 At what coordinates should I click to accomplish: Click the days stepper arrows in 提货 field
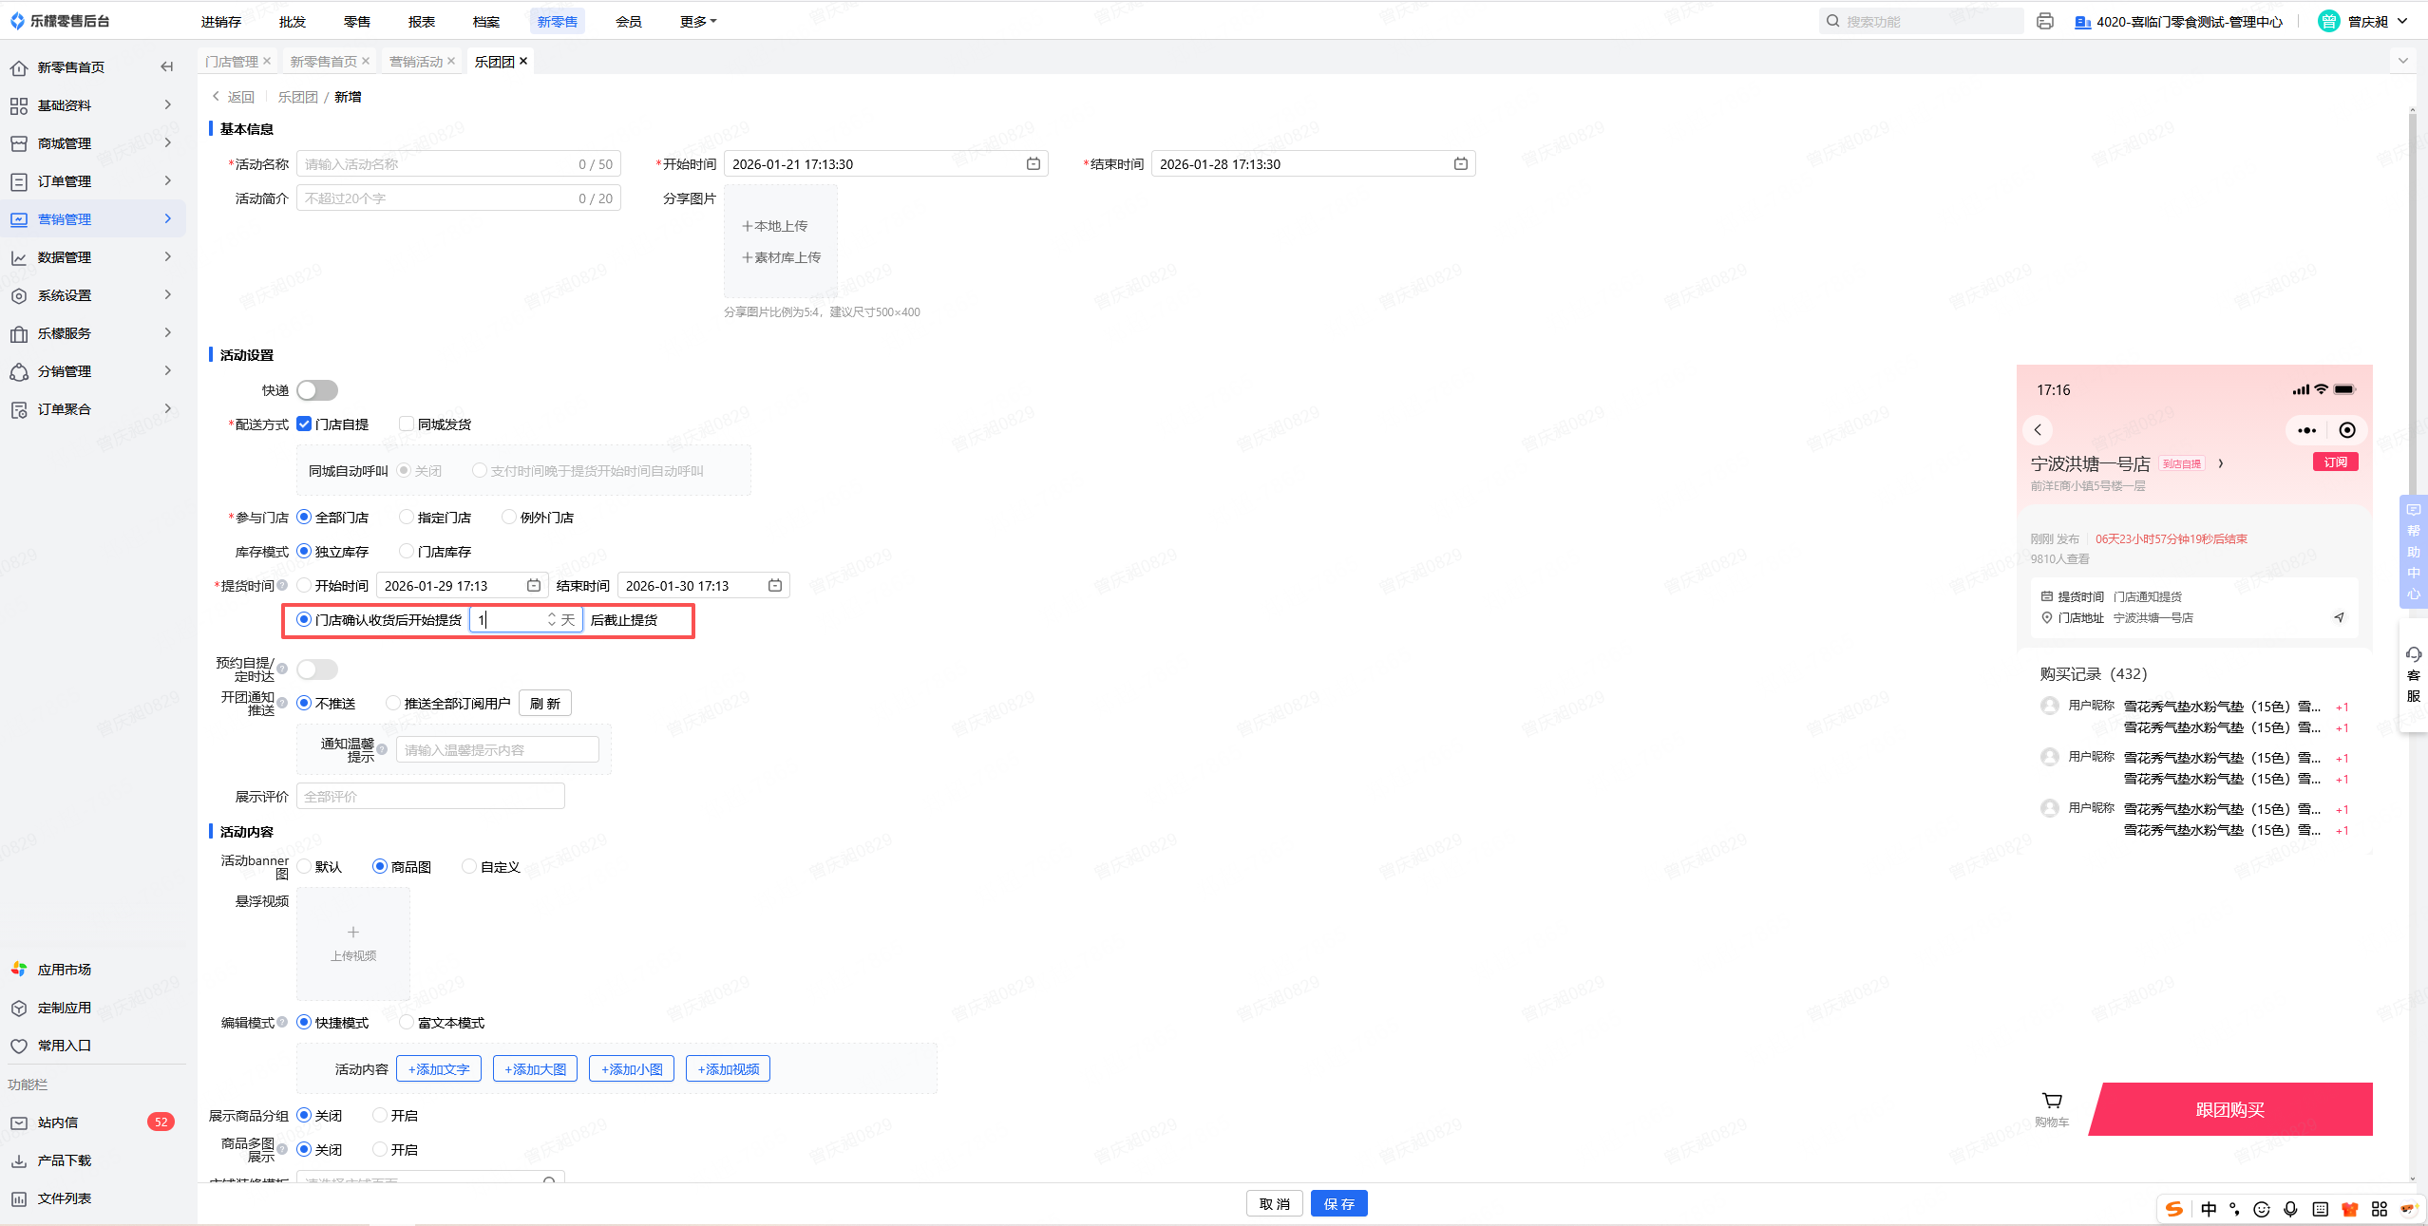(551, 619)
